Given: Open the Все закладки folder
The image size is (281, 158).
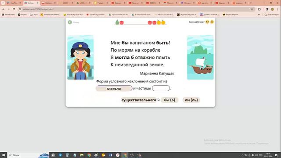Looking at the screenshot, I should coord(272,14).
